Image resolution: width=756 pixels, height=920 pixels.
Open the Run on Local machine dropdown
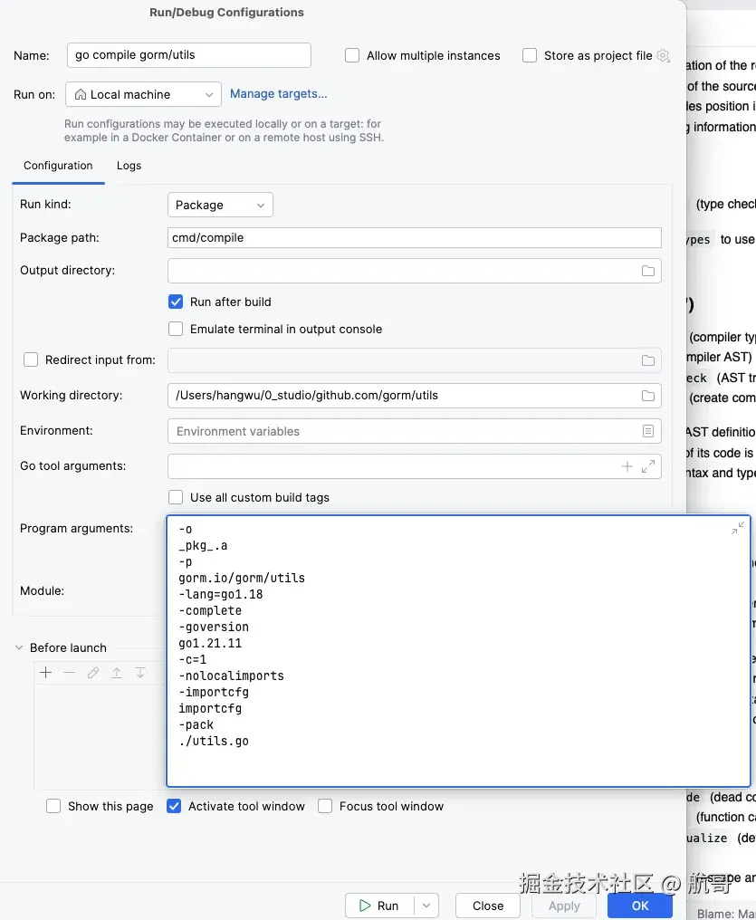pos(144,94)
